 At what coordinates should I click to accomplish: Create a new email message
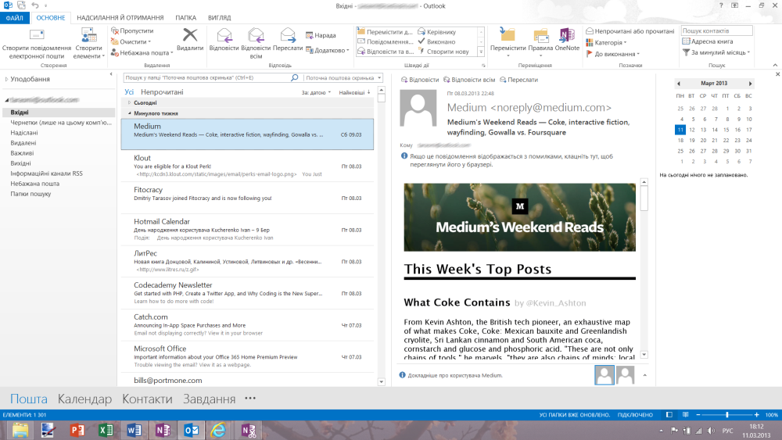click(x=37, y=44)
